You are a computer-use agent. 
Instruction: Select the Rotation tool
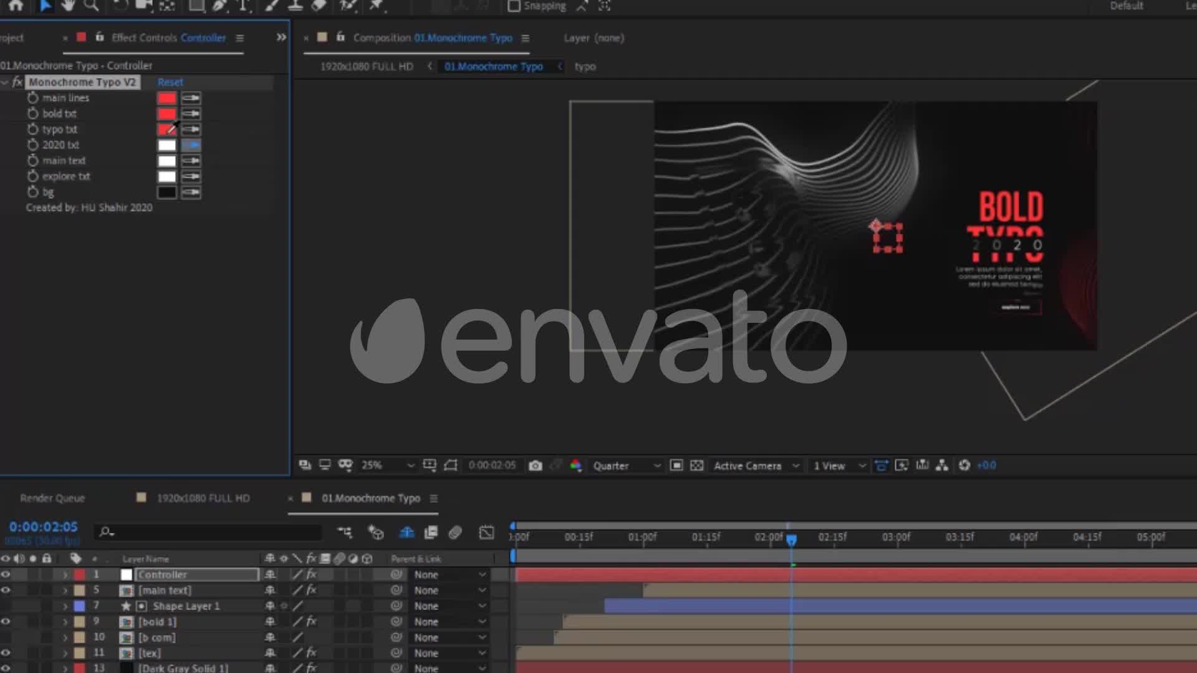click(120, 6)
